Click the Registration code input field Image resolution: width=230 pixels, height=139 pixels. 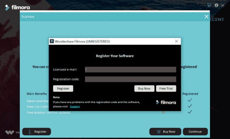click(x=130, y=79)
